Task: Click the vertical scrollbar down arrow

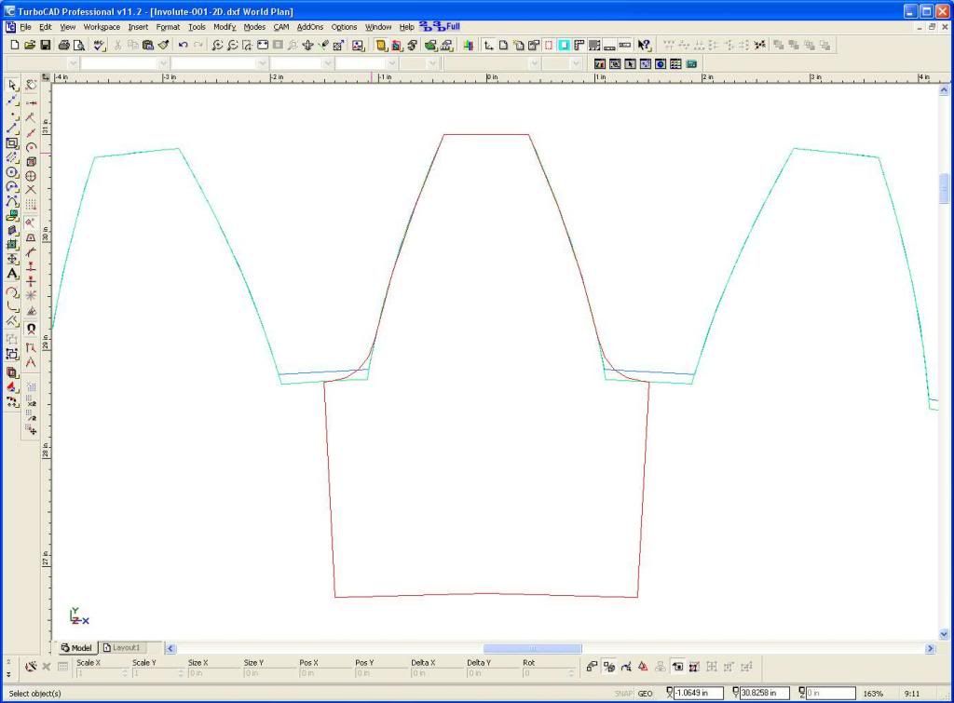Action: point(944,634)
